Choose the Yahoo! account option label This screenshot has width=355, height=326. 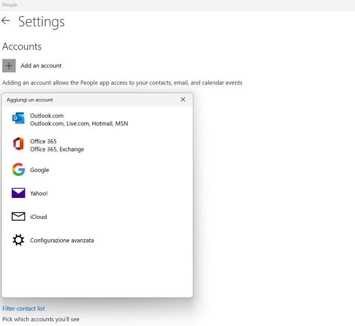[x=39, y=193]
